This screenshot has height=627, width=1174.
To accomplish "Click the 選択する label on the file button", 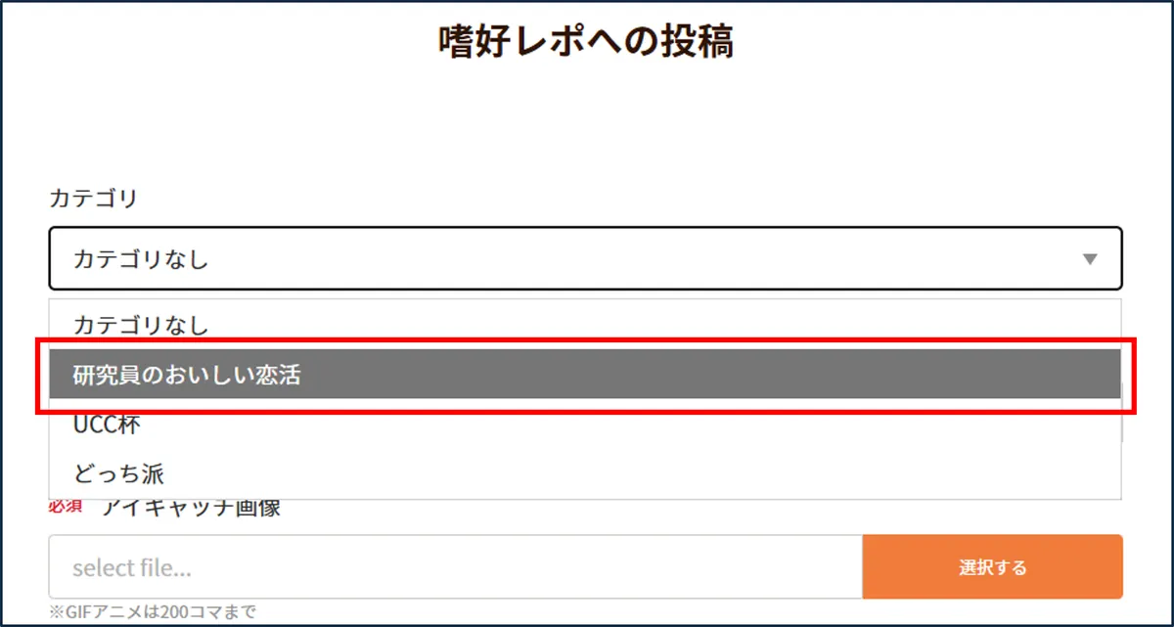I will 992,567.
